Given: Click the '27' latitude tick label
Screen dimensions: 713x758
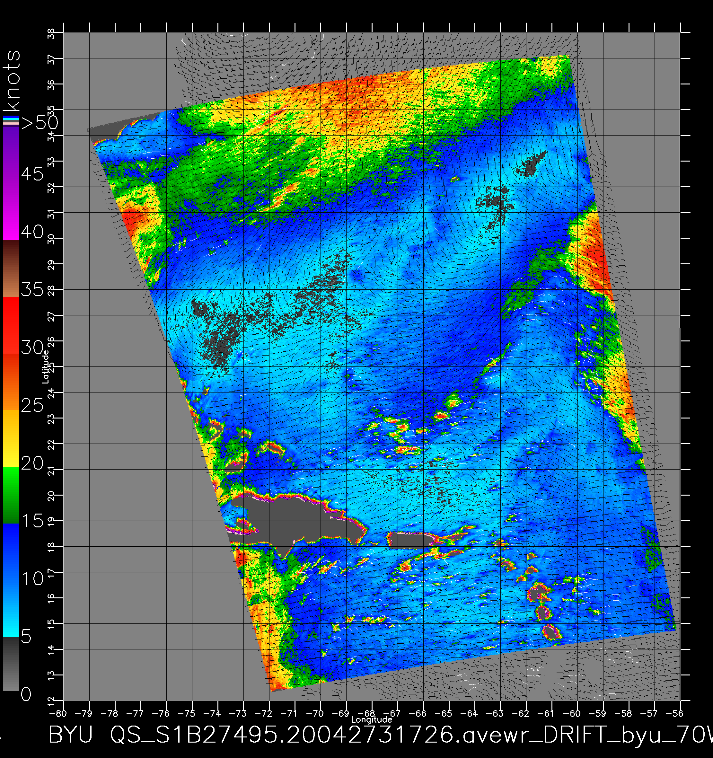Looking at the screenshot, I should tap(51, 317).
